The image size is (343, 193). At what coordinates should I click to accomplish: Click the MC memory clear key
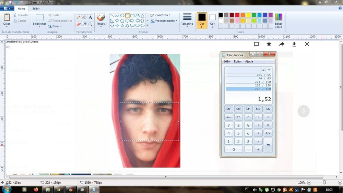pos(228,109)
